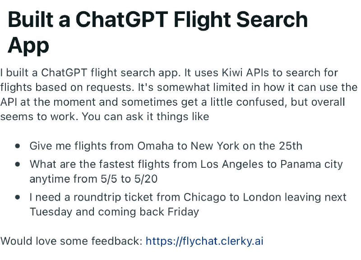Click the phrase 'anytime from 5/5 to 5/20'
361x260 pixels.
tap(93, 179)
